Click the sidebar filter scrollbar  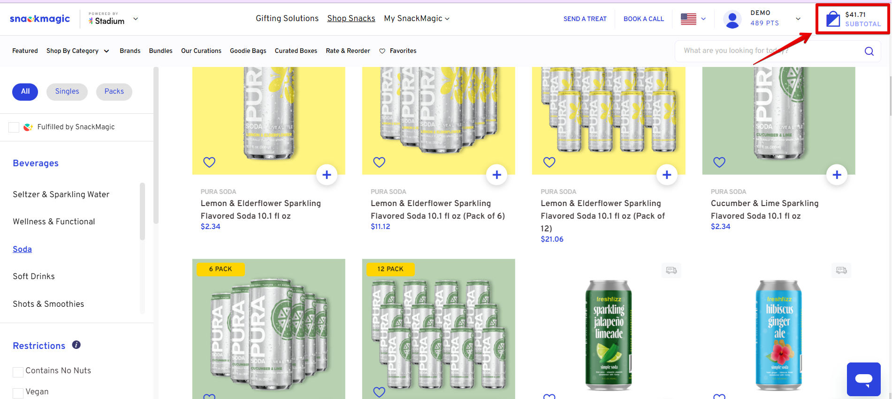[x=156, y=145]
